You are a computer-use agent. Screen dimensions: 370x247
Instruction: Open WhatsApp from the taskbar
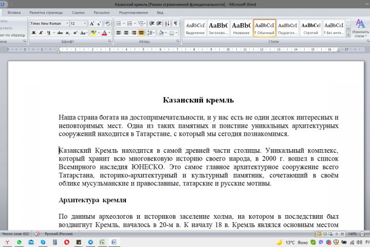[x=19, y=242]
